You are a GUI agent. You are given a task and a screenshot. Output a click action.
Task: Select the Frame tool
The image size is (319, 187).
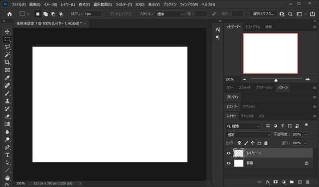tap(7, 70)
